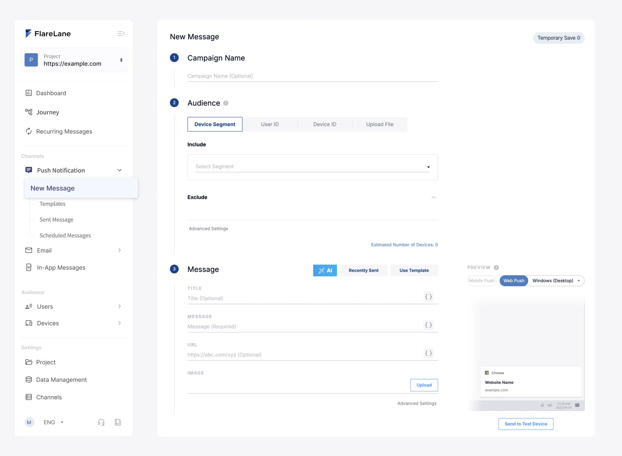Collapse the Push Notification submenu

pos(119,170)
